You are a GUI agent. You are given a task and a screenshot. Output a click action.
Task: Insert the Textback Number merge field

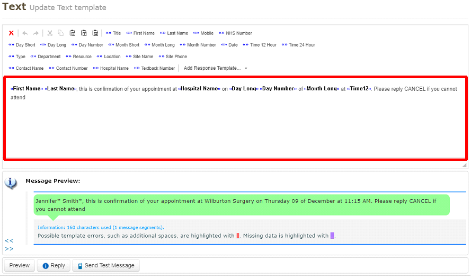point(154,68)
